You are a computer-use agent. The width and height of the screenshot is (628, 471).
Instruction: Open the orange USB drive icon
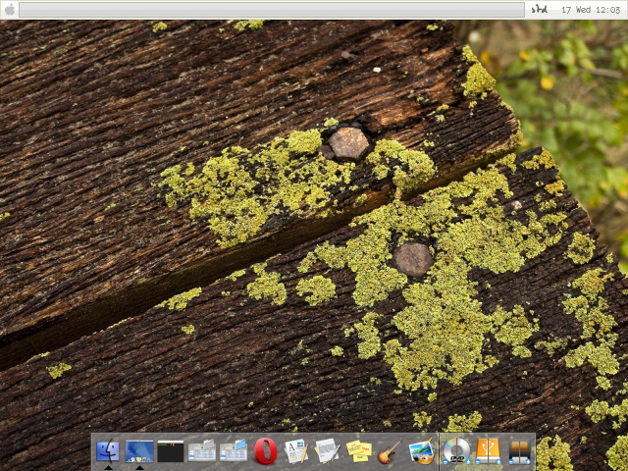tap(488, 450)
